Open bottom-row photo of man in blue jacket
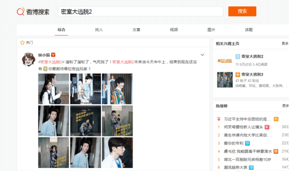The width and height of the screenshot is (289, 172). click(x=85, y=152)
